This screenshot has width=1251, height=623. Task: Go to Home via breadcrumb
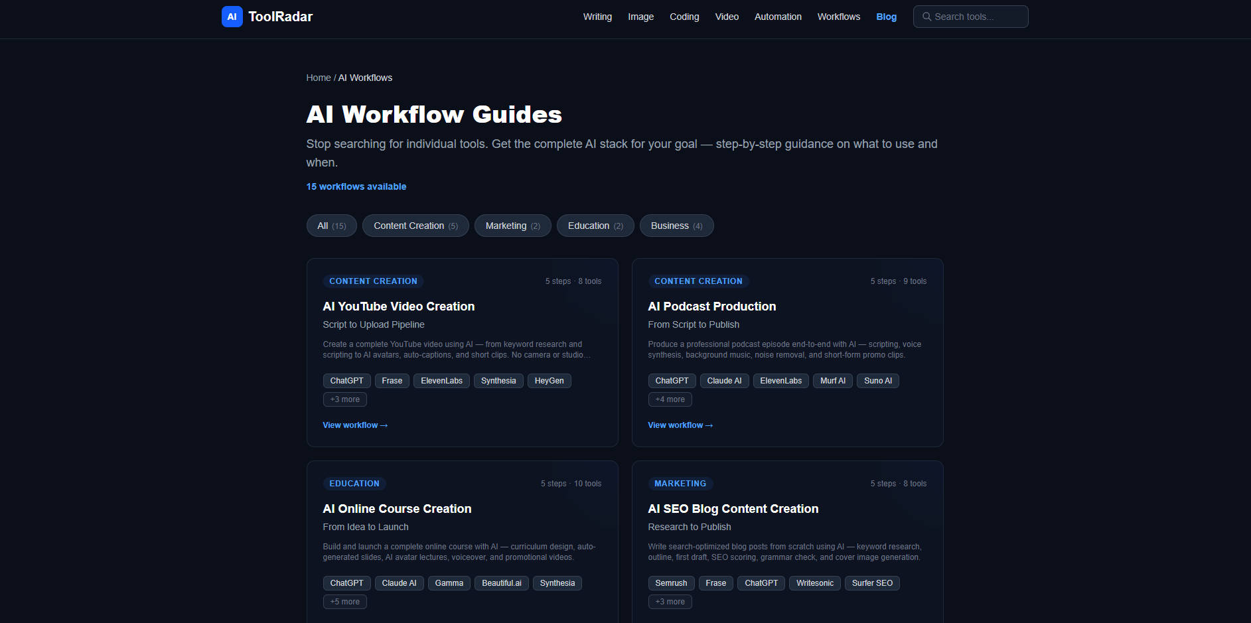(x=319, y=78)
